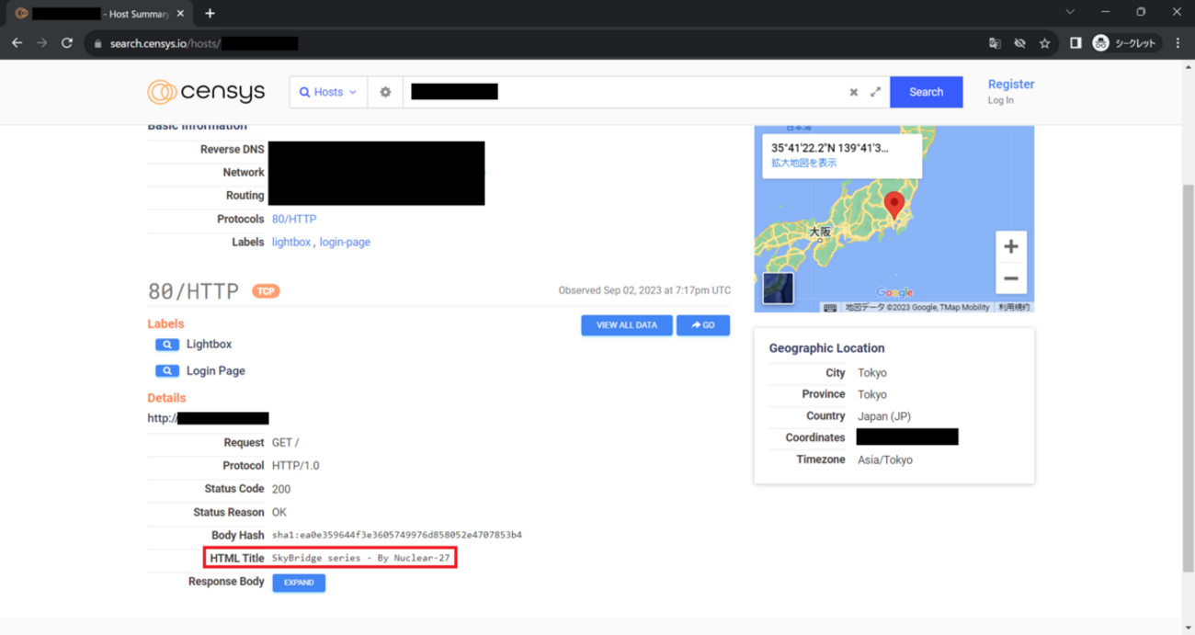This screenshot has width=1195, height=635.
Task: Click the Country value Japan (JP)
Action: pyautogui.click(x=884, y=416)
